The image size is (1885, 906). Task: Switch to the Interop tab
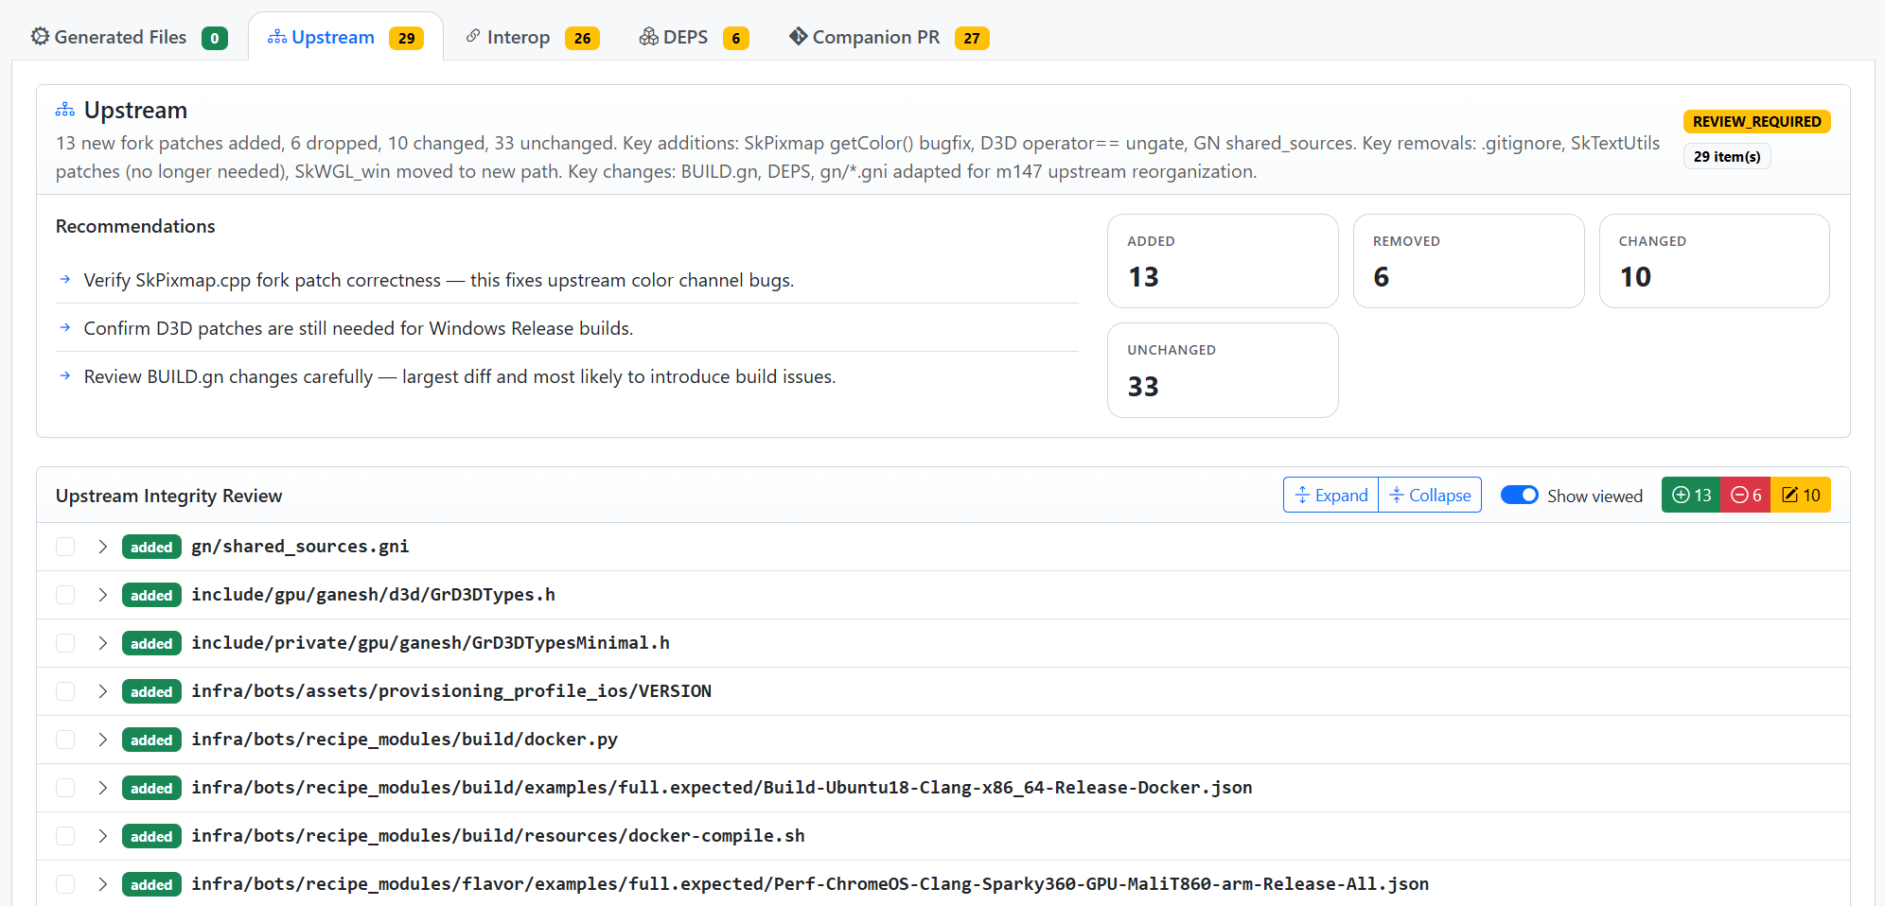(532, 37)
